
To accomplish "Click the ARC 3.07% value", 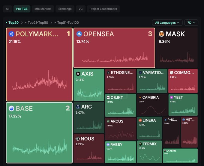I will tap(80, 113).
